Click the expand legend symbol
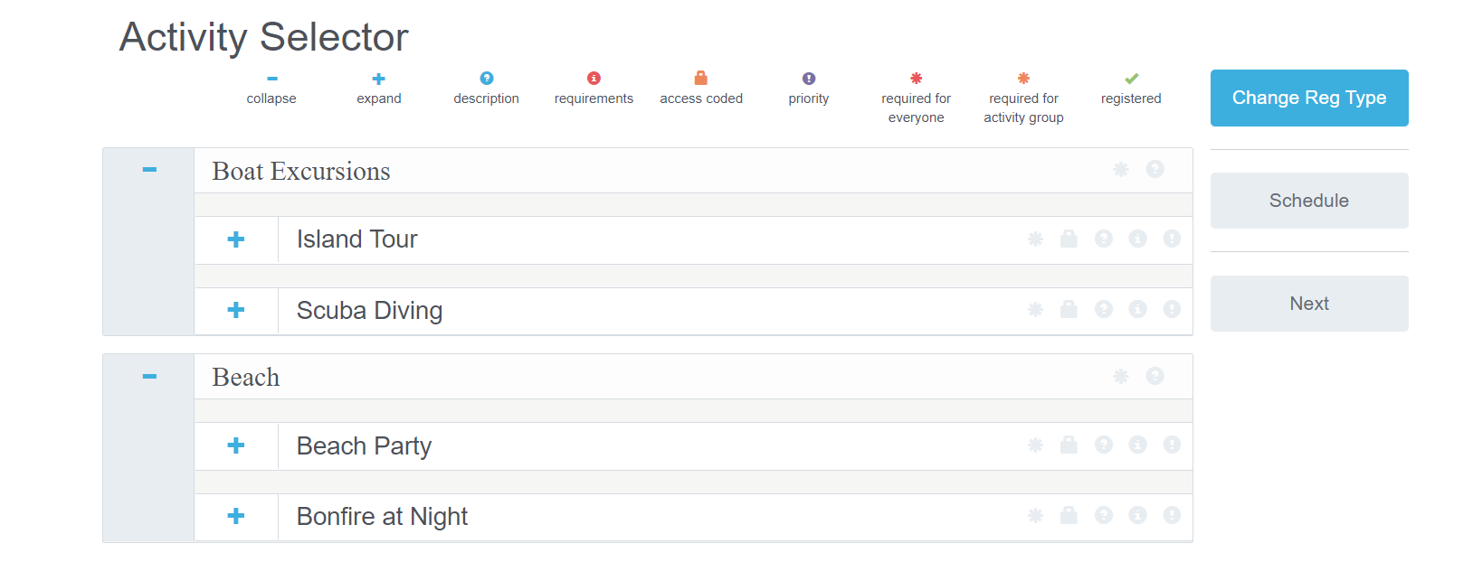The image size is (1473, 581). pyautogui.click(x=378, y=78)
